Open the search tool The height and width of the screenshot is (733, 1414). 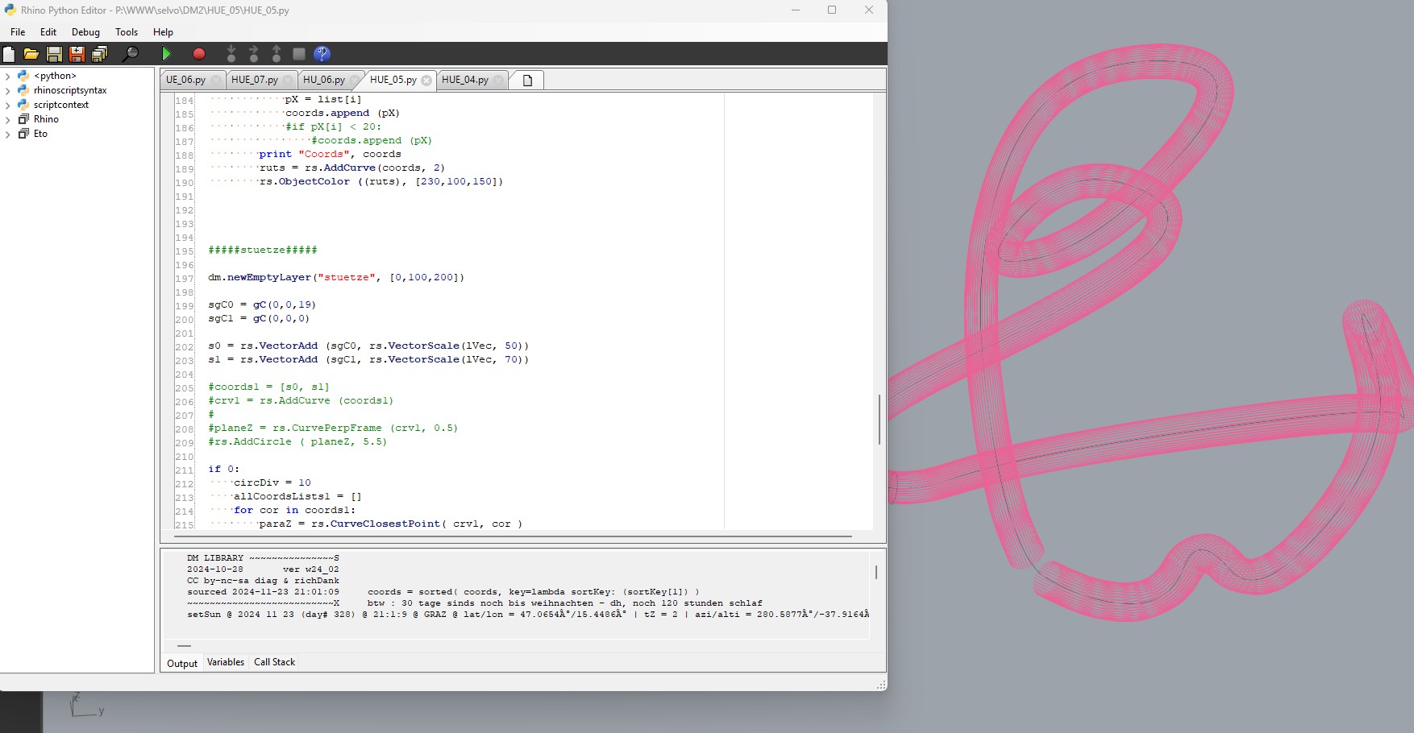click(131, 53)
